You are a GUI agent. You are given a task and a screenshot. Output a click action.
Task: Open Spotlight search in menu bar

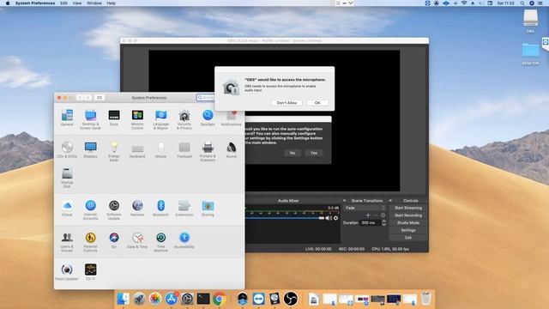coord(522,3)
